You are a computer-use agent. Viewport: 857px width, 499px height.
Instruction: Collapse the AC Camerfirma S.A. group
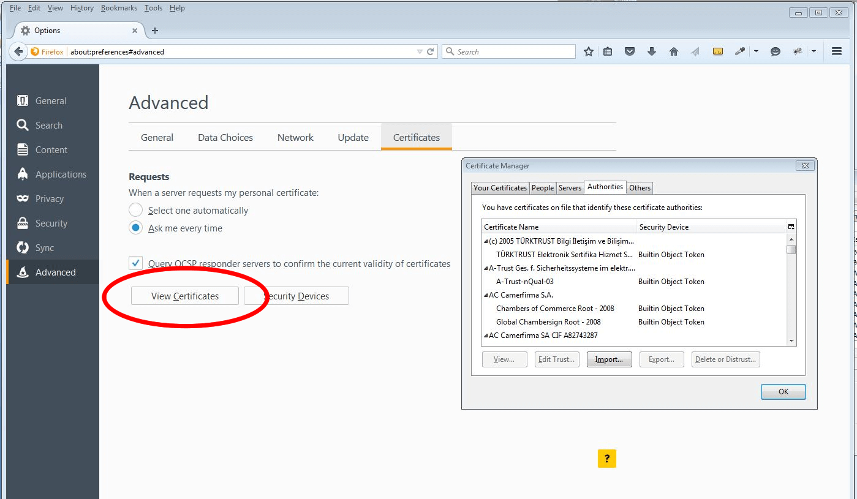[486, 295]
